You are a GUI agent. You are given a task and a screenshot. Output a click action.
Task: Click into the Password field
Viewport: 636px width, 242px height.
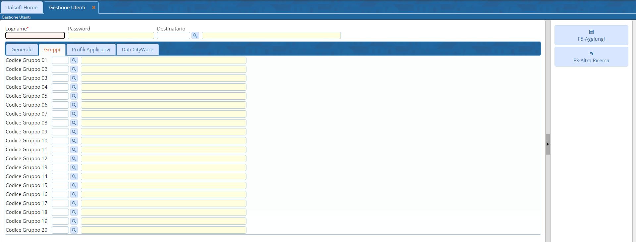pos(111,35)
